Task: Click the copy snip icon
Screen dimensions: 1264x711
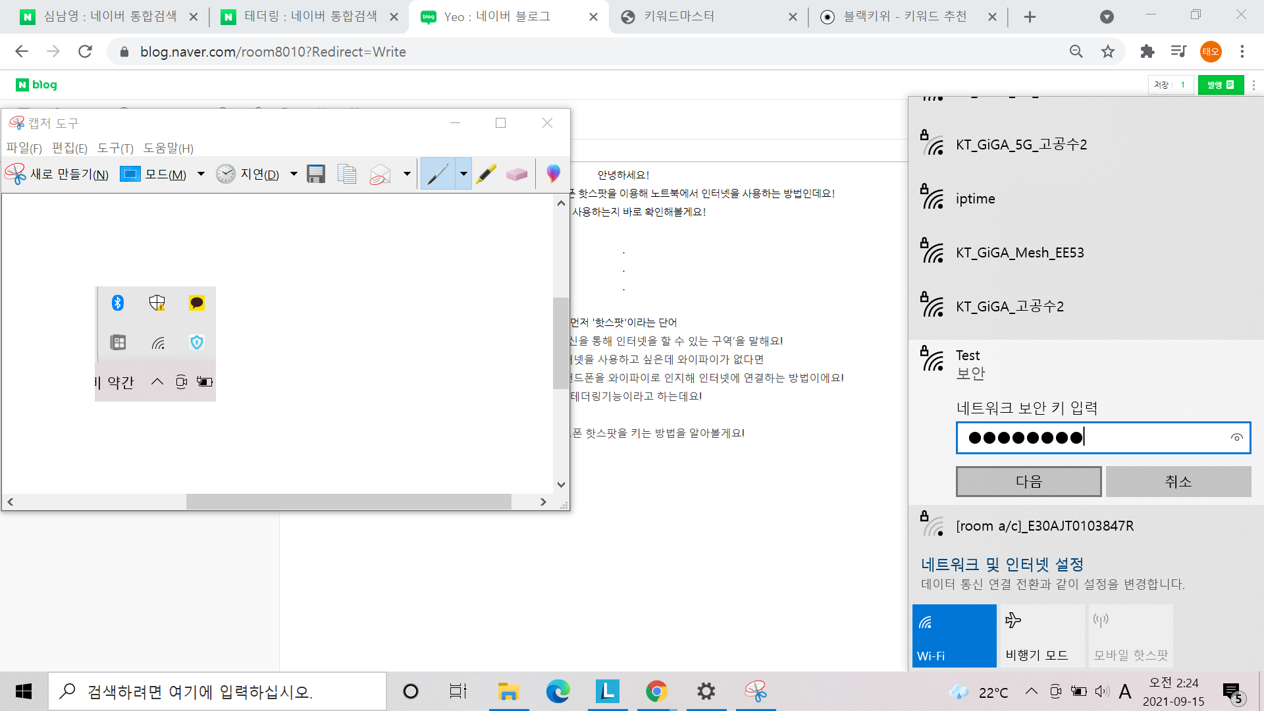Action: (346, 174)
